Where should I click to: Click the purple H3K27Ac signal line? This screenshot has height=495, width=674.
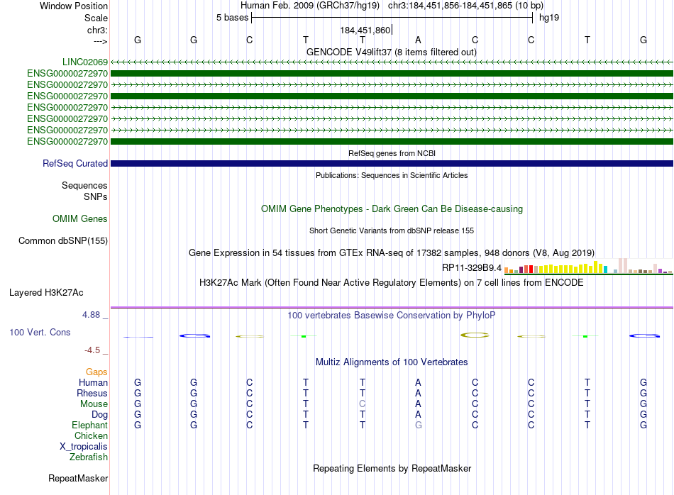pos(392,307)
